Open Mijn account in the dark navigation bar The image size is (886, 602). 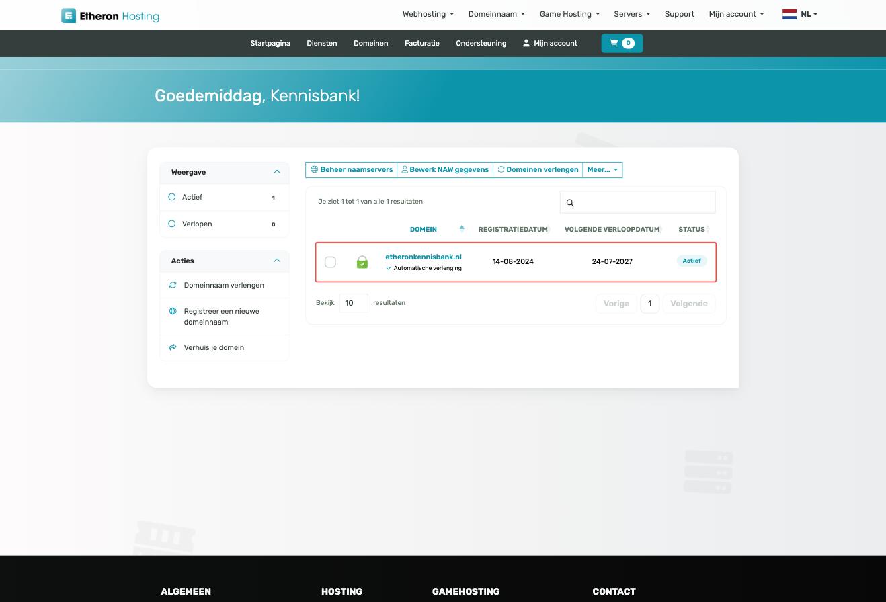pos(550,43)
